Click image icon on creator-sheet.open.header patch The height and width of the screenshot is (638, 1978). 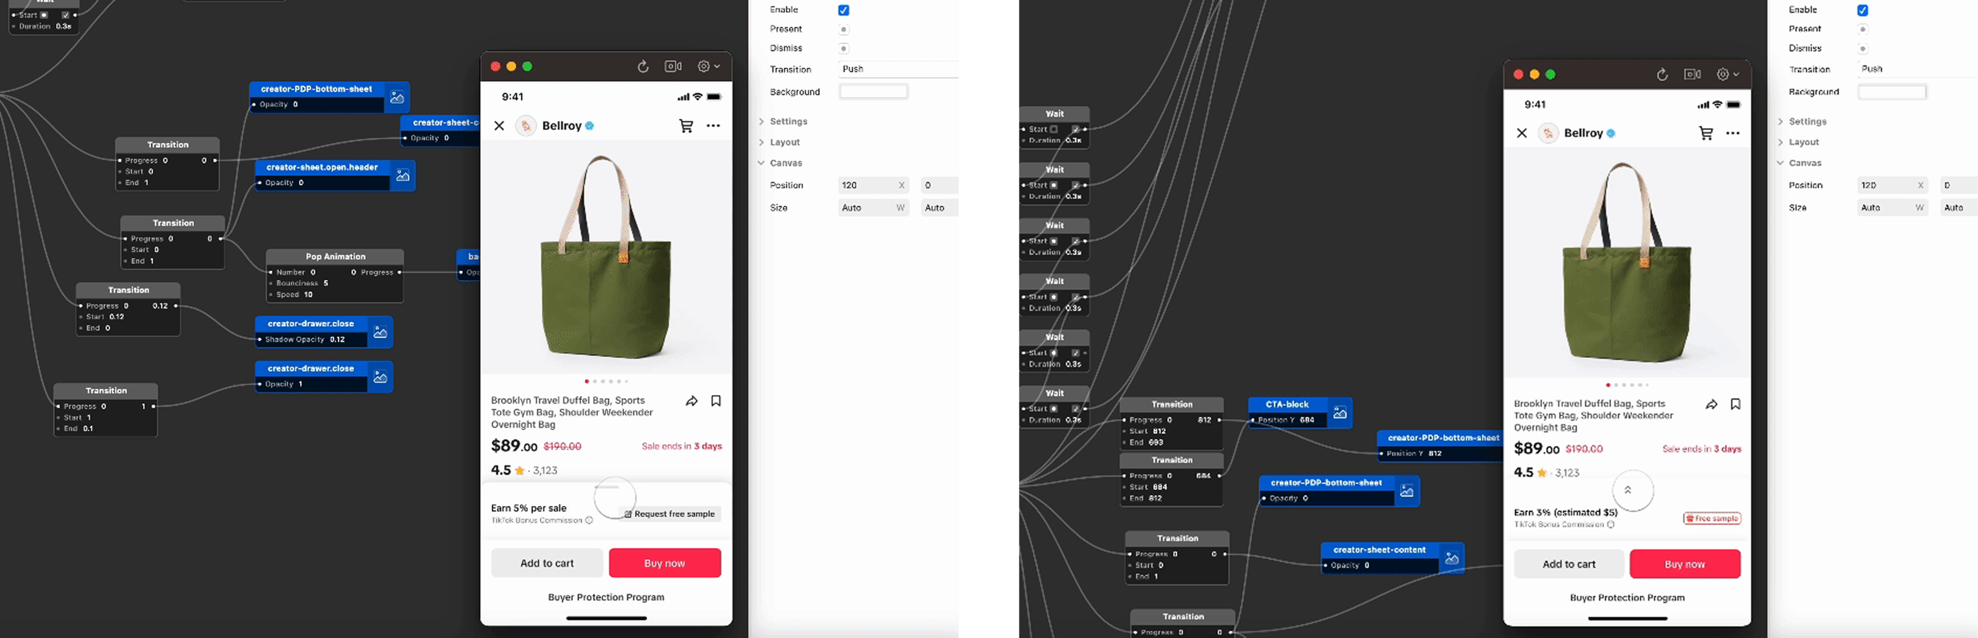(x=403, y=176)
